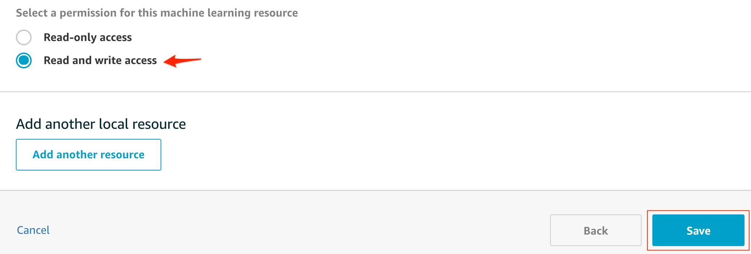Viewport: 751px width, 254px height.
Task: Save the resource permission settings
Action: coord(698,230)
